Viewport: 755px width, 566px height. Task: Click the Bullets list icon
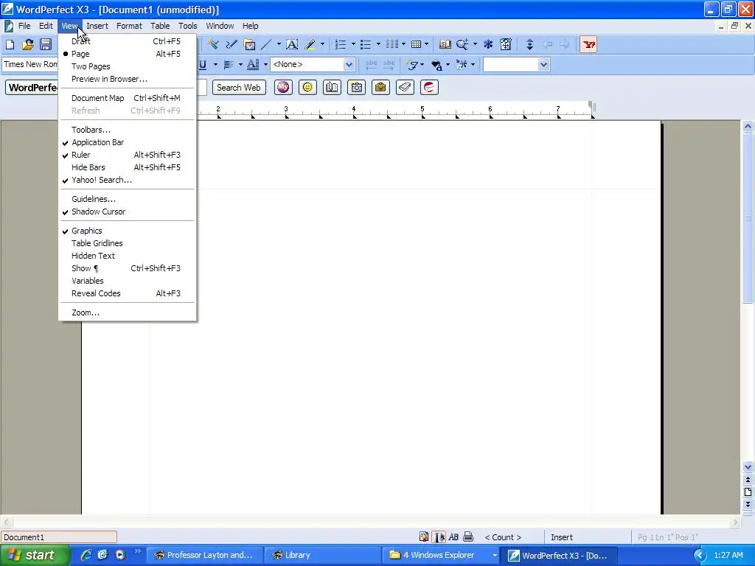[x=366, y=45]
